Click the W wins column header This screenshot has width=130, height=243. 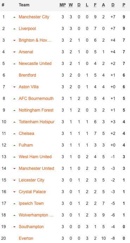(x=71, y=5)
